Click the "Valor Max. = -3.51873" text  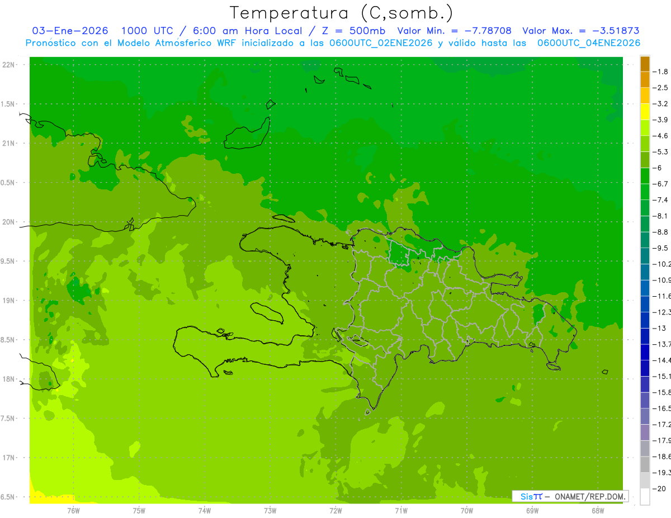(x=581, y=31)
